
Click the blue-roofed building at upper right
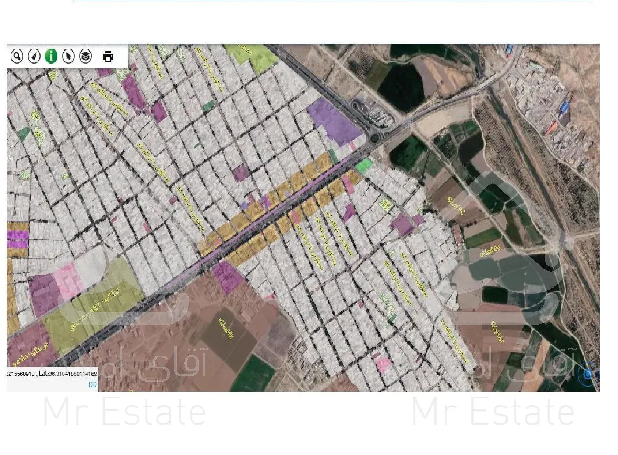565,107
